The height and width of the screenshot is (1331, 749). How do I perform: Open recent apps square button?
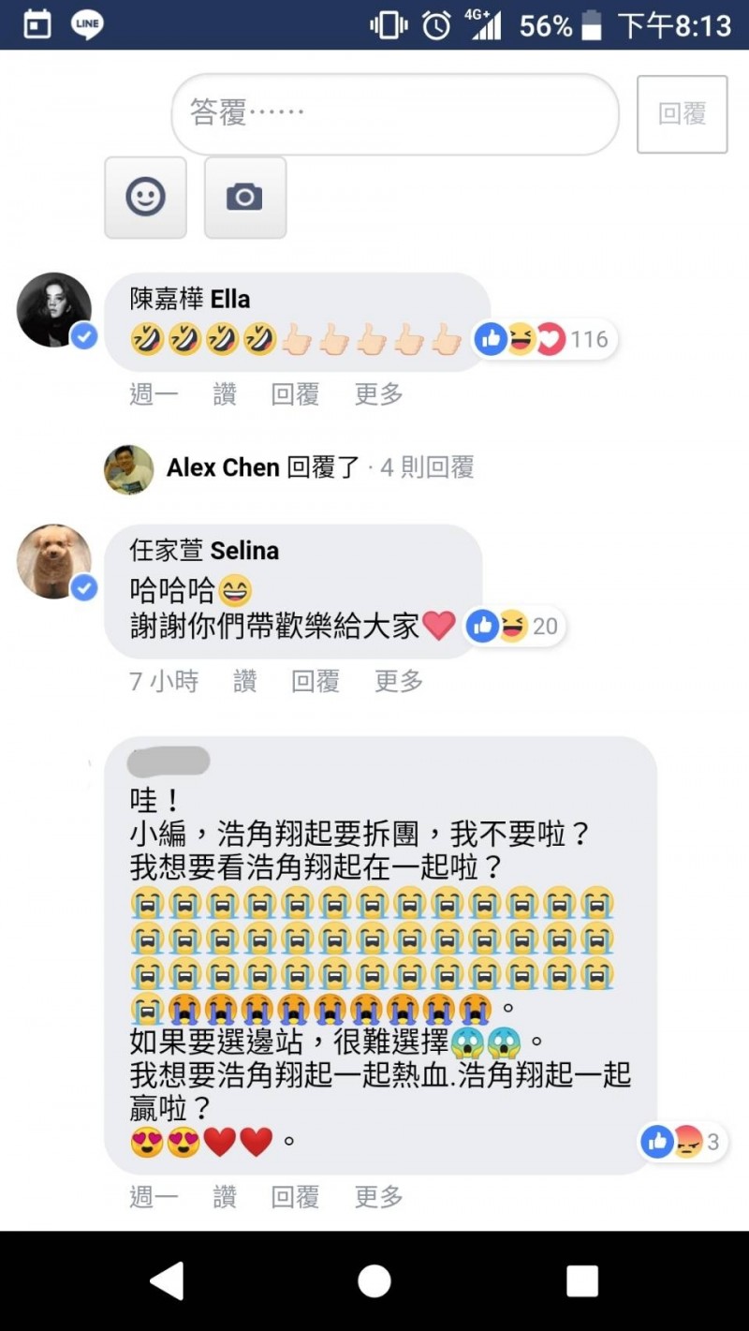tap(582, 1280)
